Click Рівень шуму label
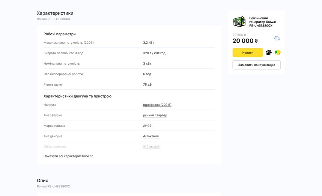Screen dimensions: 322x196 (x=53, y=85)
